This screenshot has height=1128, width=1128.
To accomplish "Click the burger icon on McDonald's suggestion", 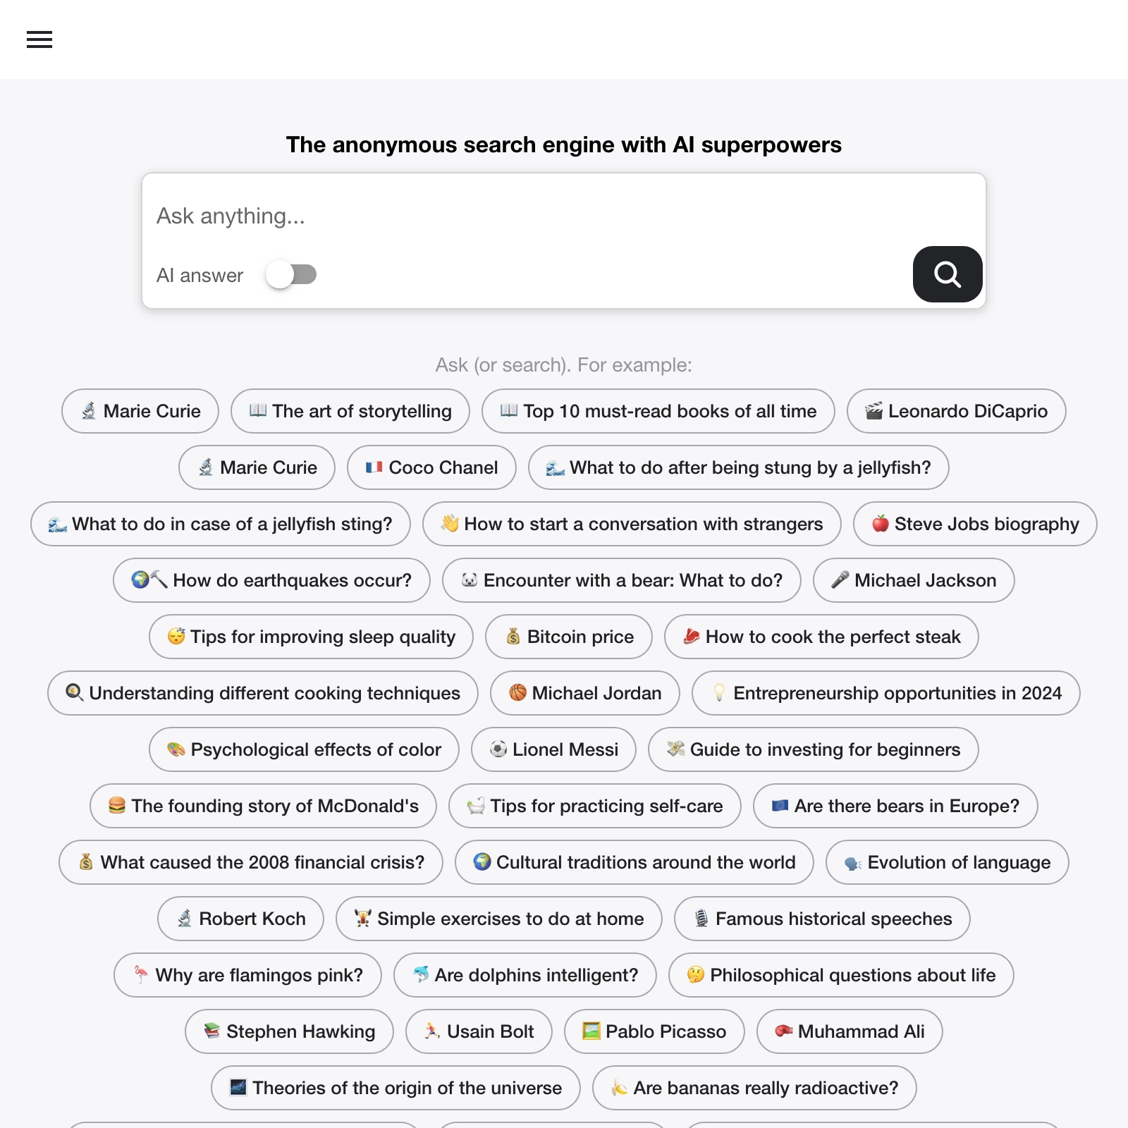I will tap(117, 806).
